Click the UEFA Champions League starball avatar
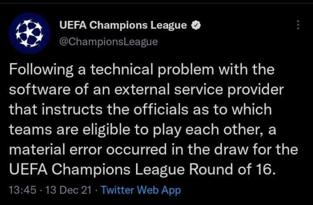This screenshot has width=313, height=205. pos(29,33)
